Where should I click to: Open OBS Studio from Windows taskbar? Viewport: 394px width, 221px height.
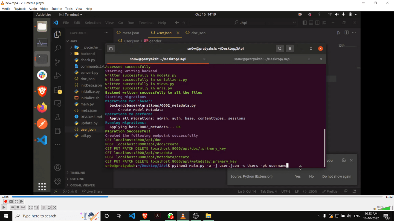(x=196, y=216)
